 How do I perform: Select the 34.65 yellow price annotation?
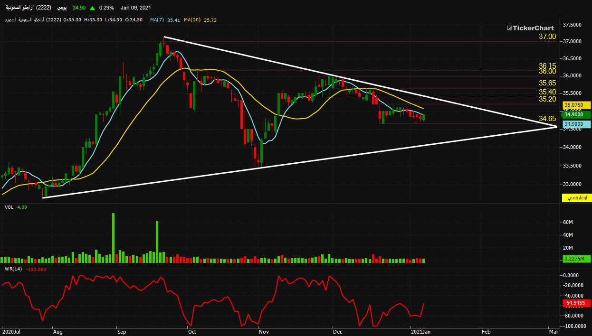547,118
